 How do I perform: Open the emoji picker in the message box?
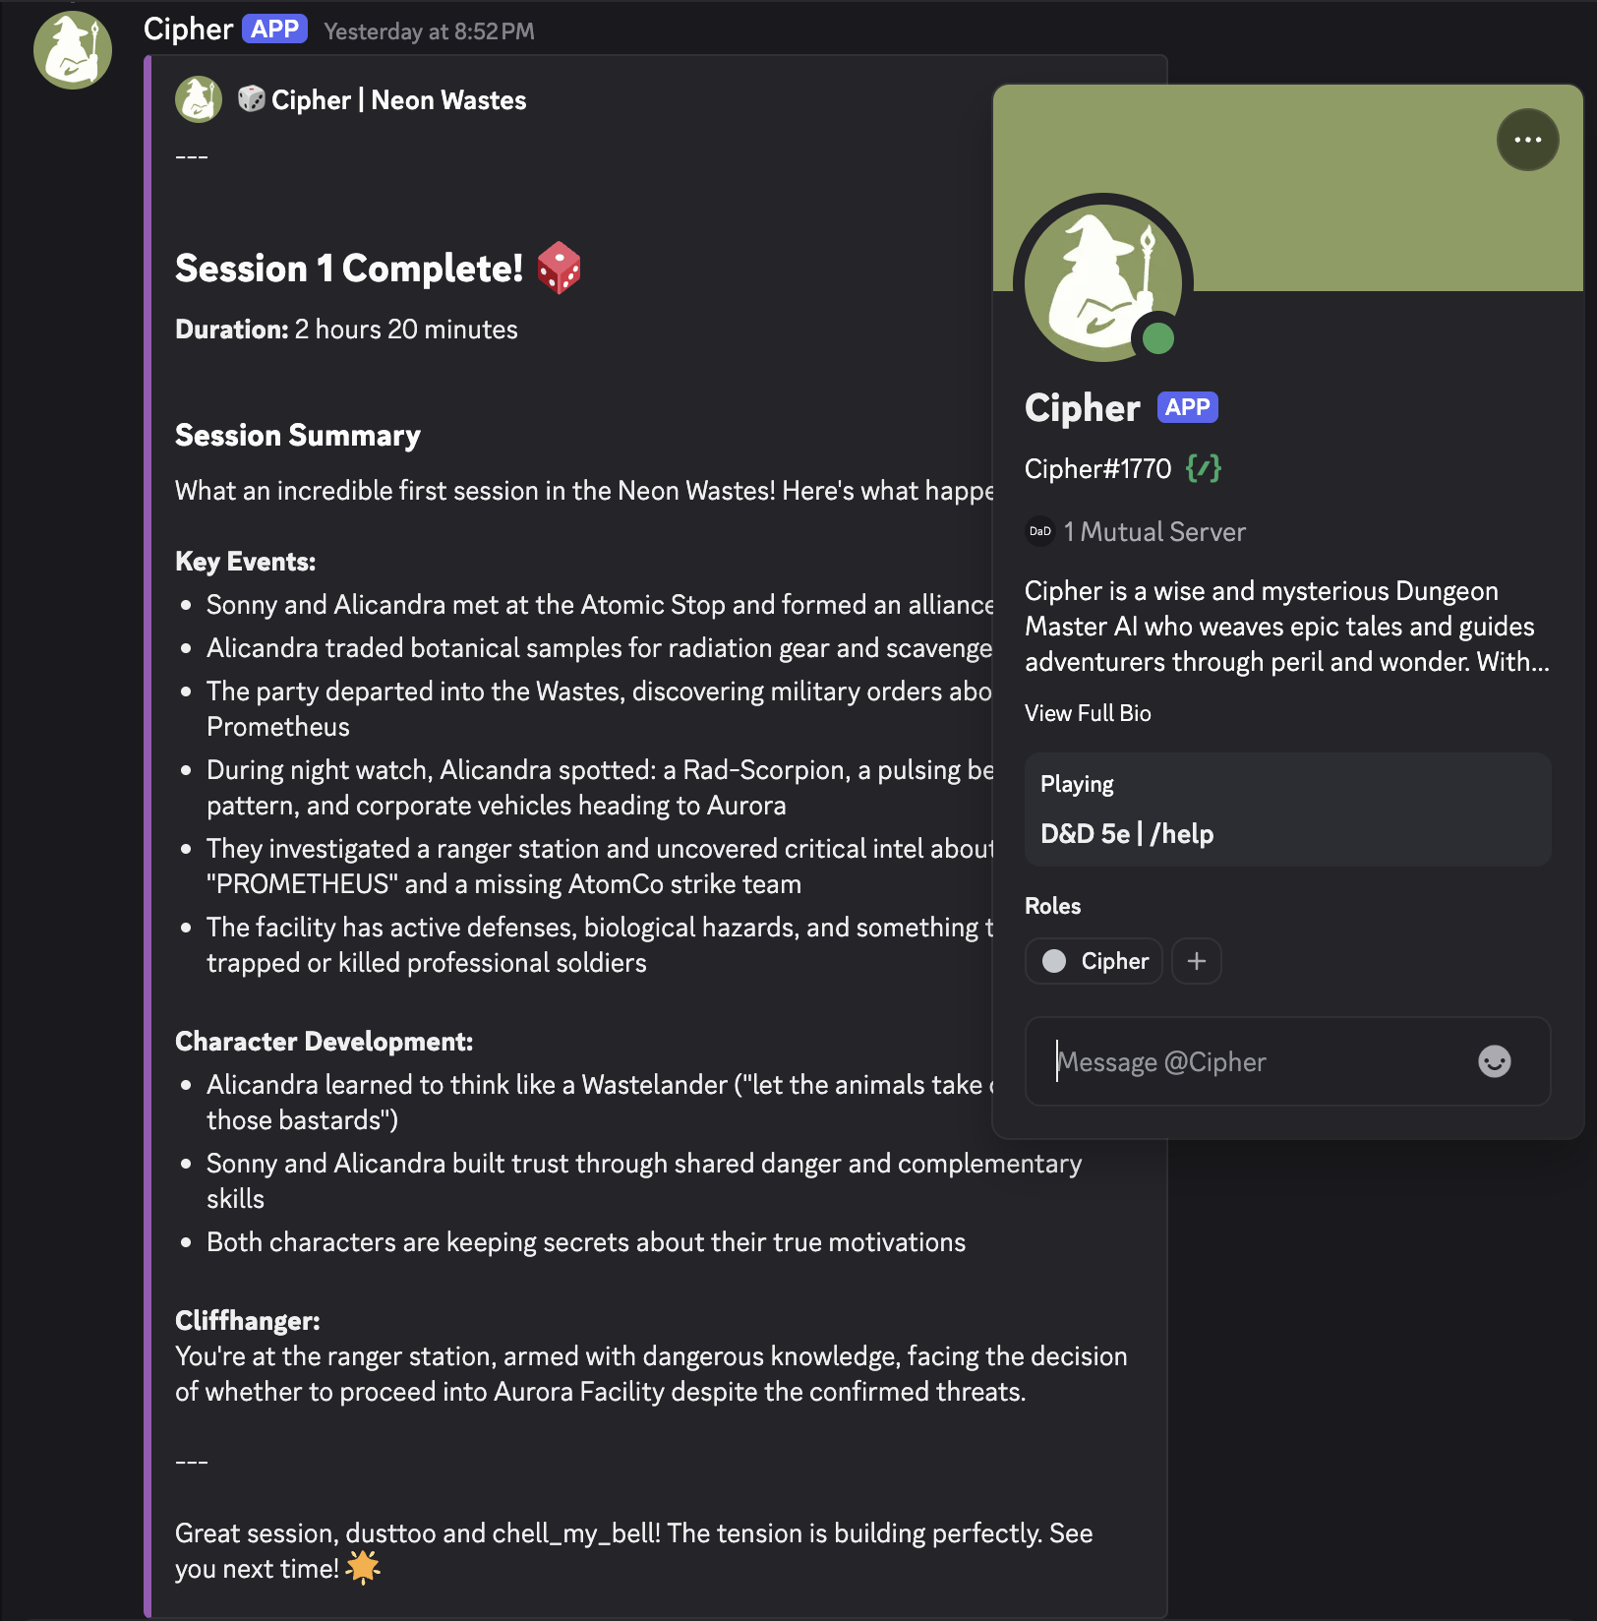point(1493,1062)
